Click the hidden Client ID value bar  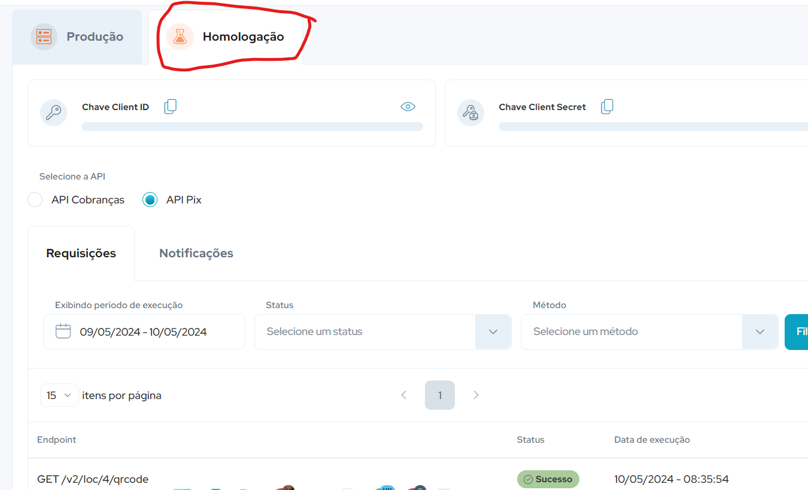pyautogui.click(x=253, y=127)
